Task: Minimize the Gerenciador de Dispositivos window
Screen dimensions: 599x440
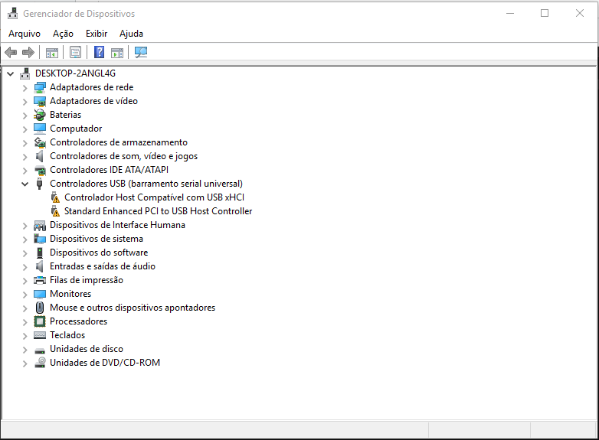Action: [x=510, y=13]
